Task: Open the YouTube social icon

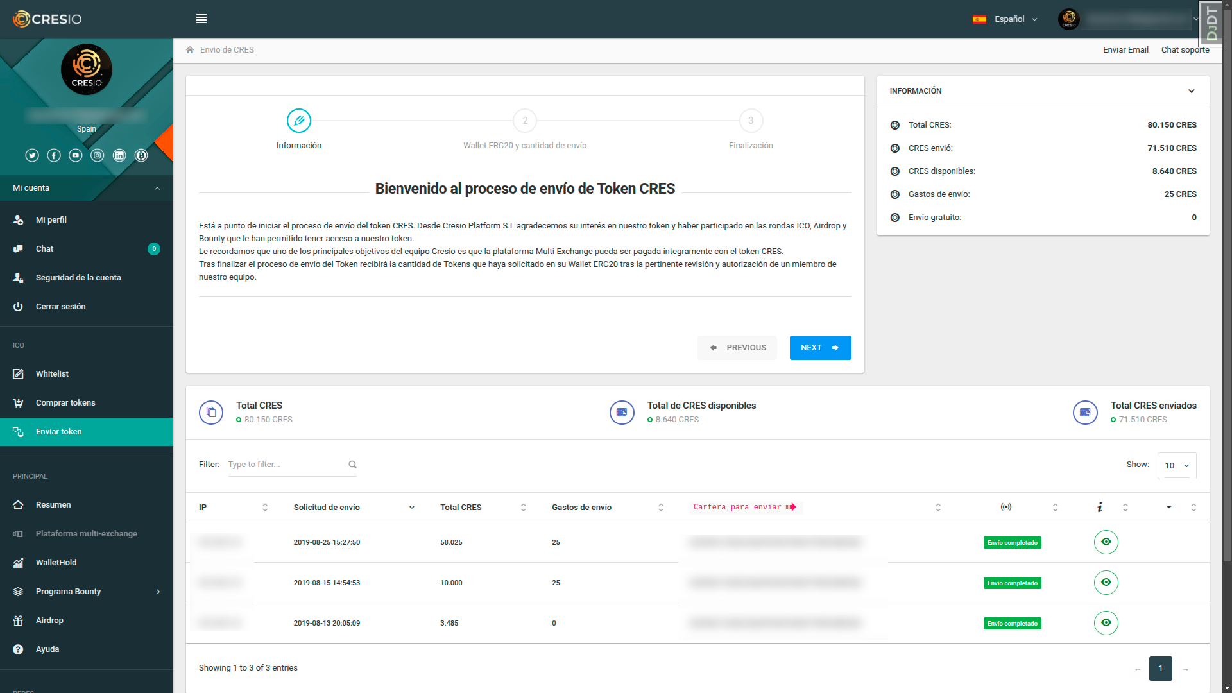Action: [x=76, y=155]
